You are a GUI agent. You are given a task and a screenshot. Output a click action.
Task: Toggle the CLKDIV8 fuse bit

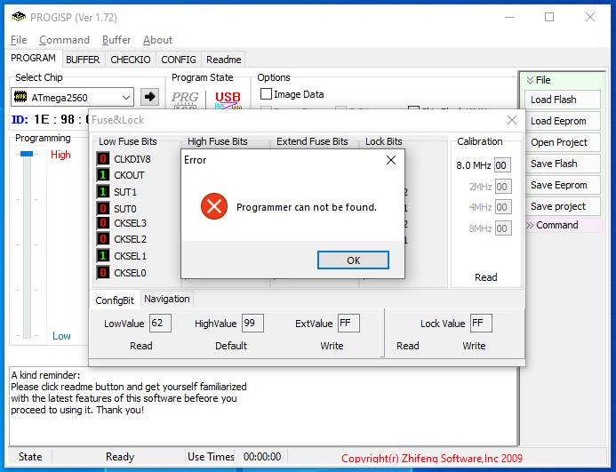coord(103,159)
